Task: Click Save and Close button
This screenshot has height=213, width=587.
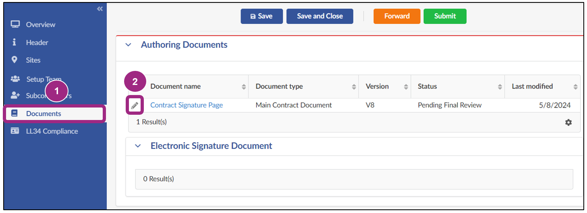Action: click(320, 17)
